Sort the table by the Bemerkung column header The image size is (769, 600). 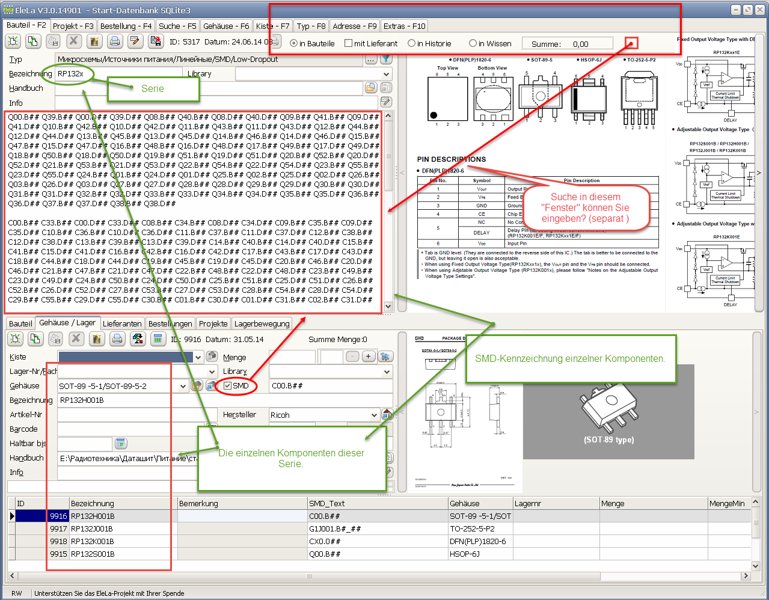pyautogui.click(x=242, y=503)
